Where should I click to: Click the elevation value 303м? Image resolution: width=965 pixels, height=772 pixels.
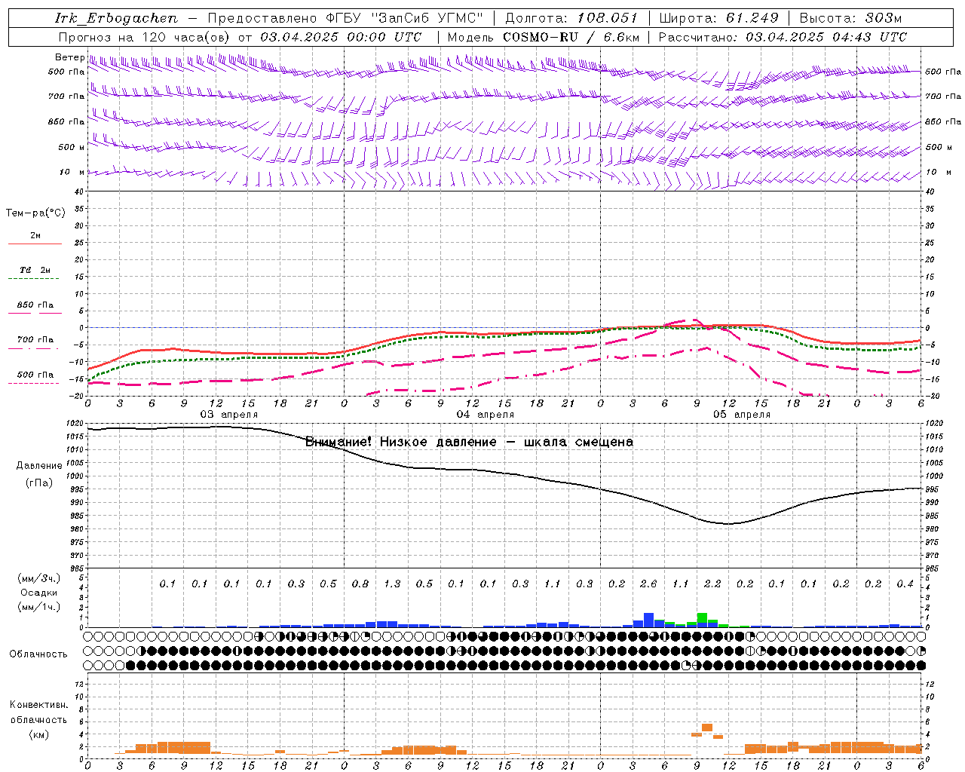pyautogui.click(x=884, y=18)
